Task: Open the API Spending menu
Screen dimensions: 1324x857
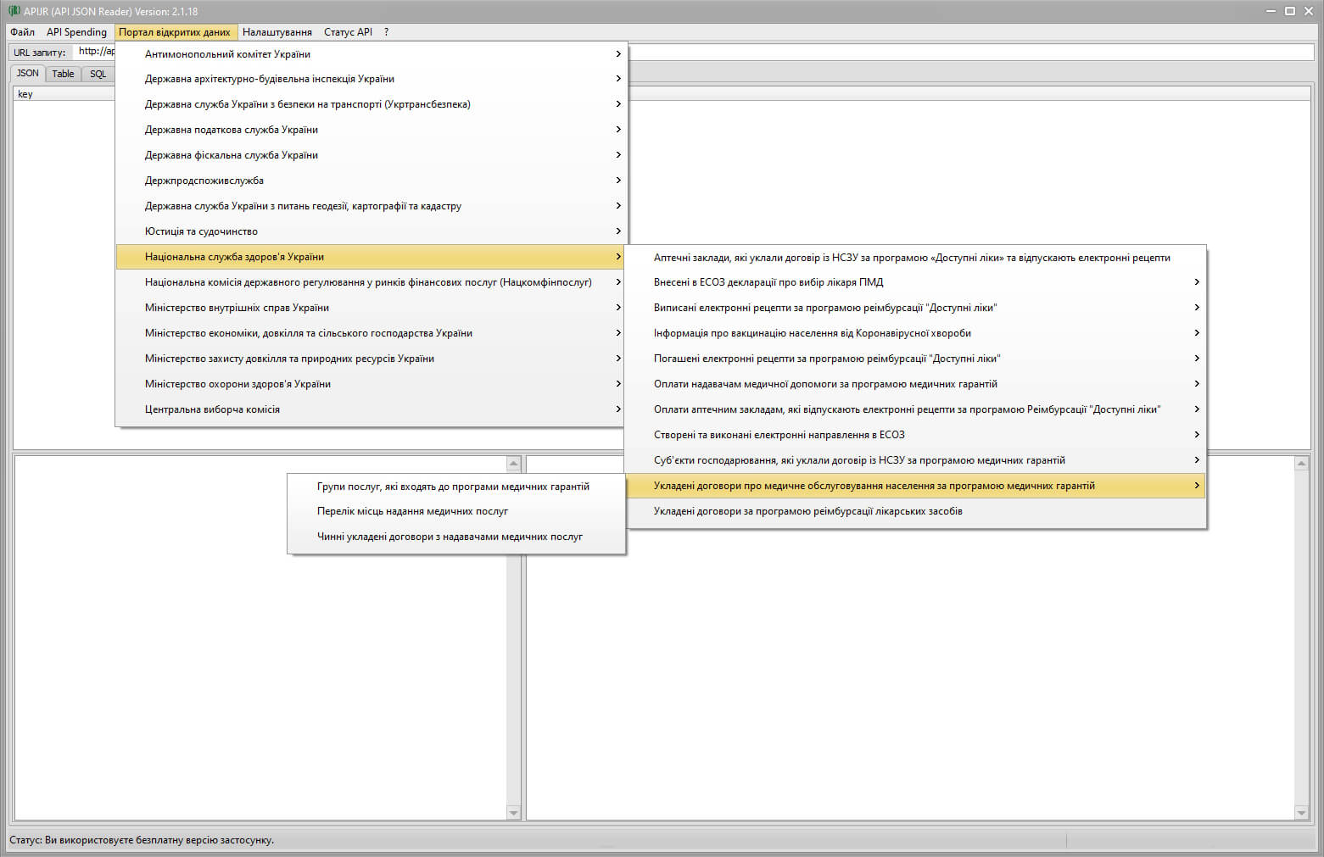Action: [76, 32]
